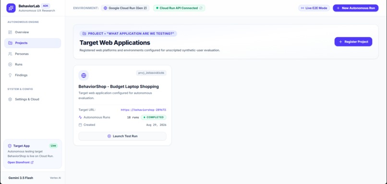The image size is (387, 184).
Task: Click the Gemini 3.5 Flash model label
Action: [21, 178]
